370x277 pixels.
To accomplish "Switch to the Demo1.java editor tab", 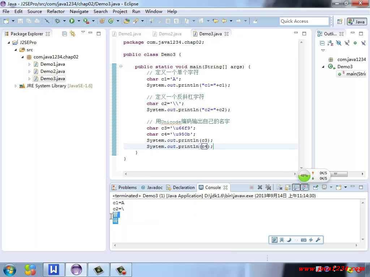I will [127, 34].
